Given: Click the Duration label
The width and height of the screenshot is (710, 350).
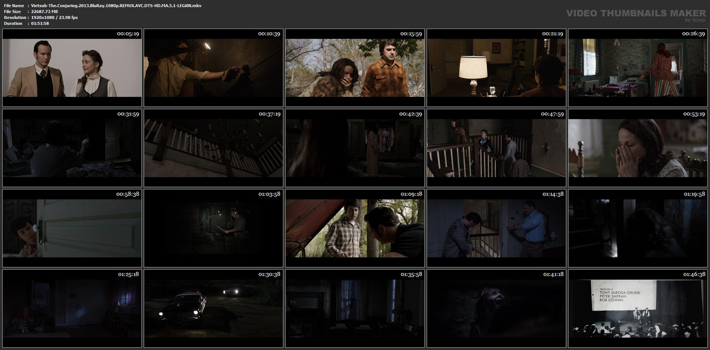Looking at the screenshot, I should 13,24.
